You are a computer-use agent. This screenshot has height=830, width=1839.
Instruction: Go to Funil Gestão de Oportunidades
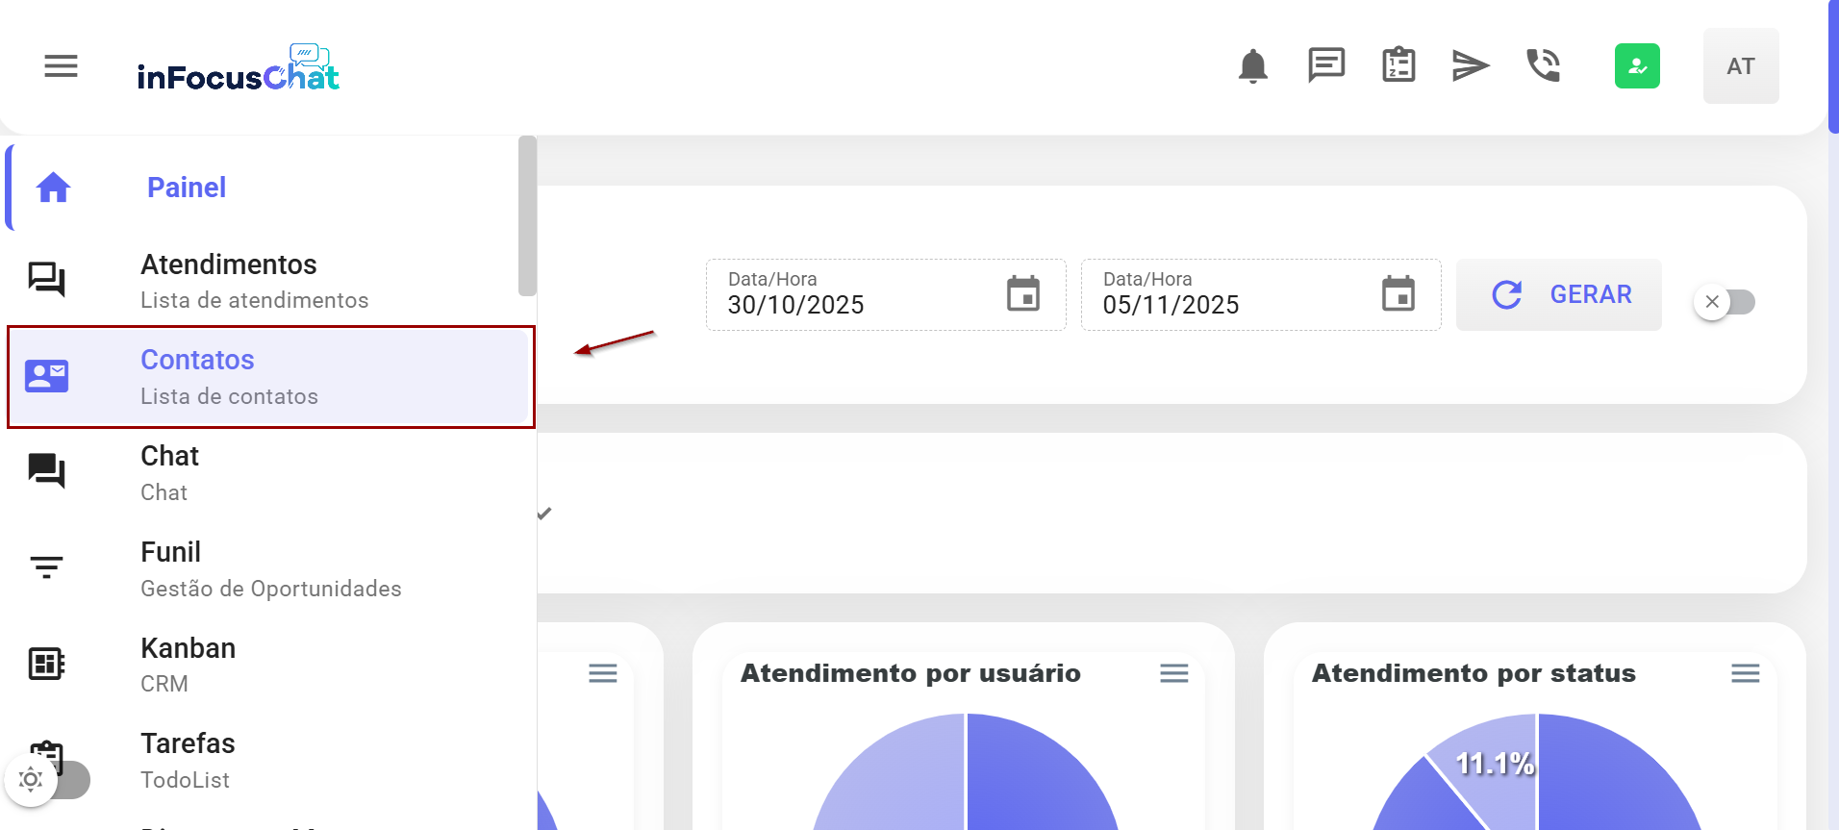269,568
